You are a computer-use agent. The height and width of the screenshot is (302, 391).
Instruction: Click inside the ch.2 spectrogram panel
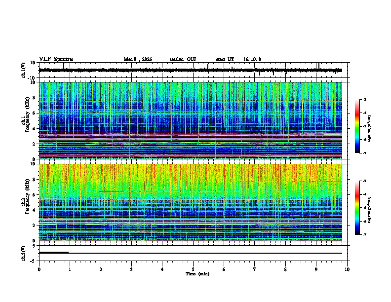[190, 202]
